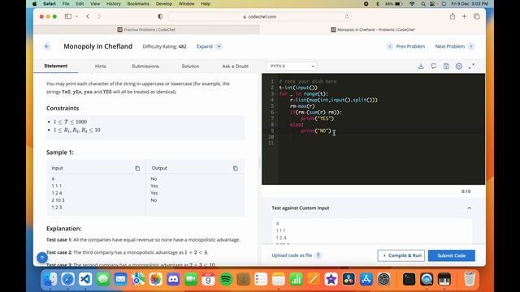Switch to Practice Problems CodeChef browser tab
The height and width of the screenshot is (292, 520).
pyautogui.click(x=146, y=29)
